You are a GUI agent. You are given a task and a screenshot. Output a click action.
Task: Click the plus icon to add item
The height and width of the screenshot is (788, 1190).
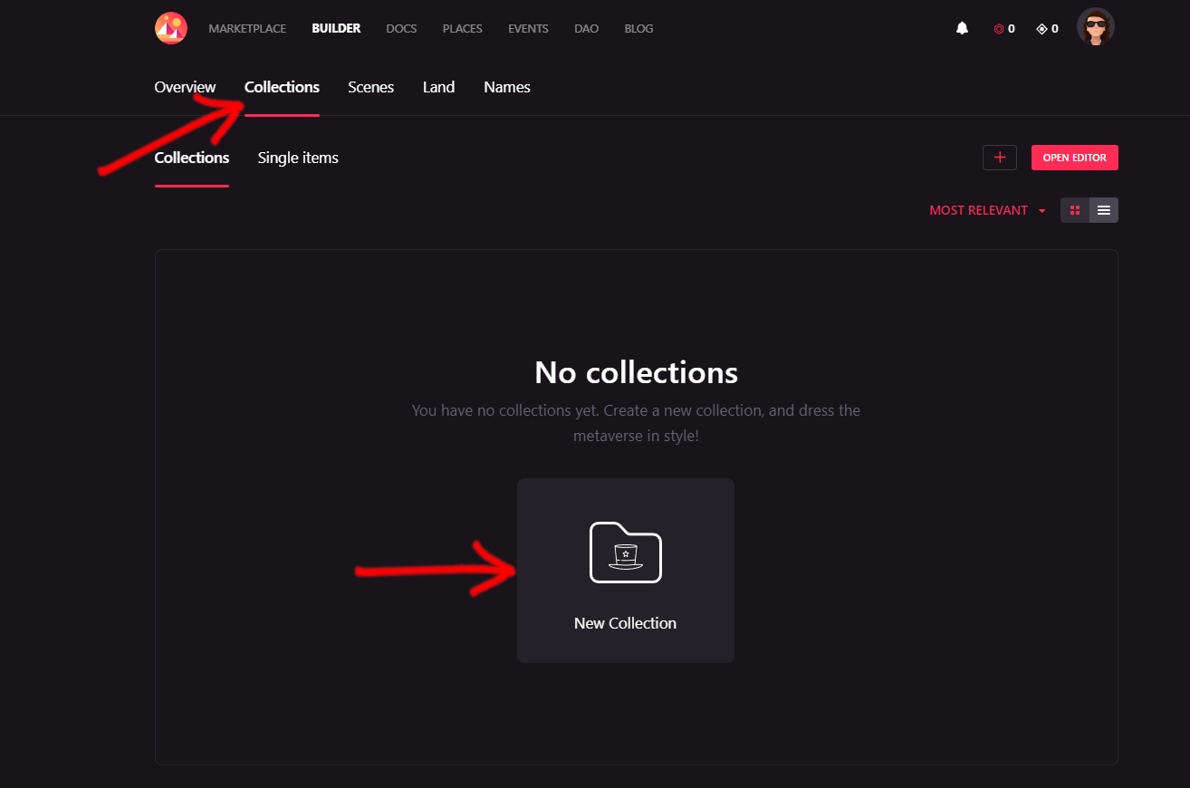pos(1000,158)
